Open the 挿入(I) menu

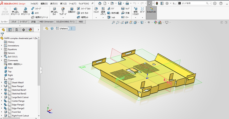(x=63, y=4)
